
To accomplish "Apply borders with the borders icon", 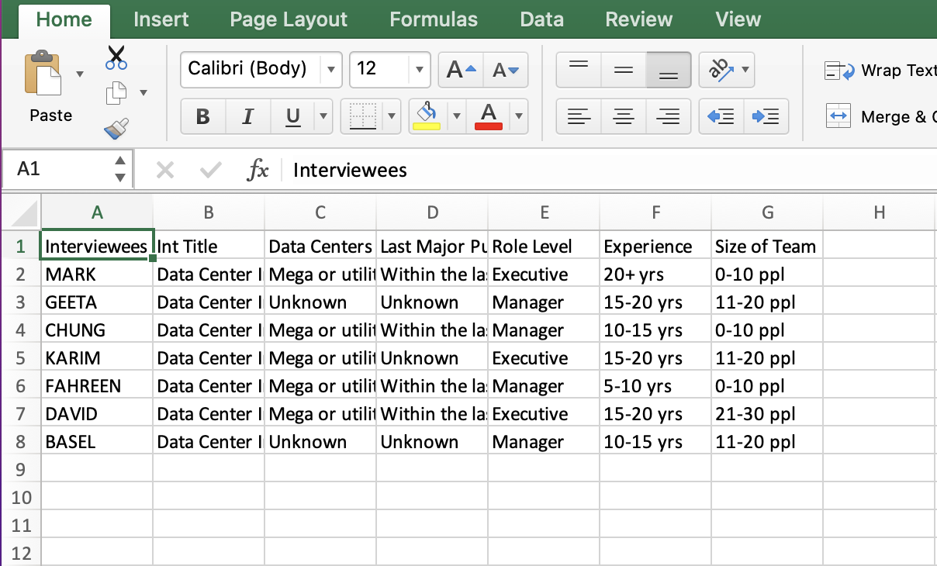I will pyautogui.click(x=362, y=116).
